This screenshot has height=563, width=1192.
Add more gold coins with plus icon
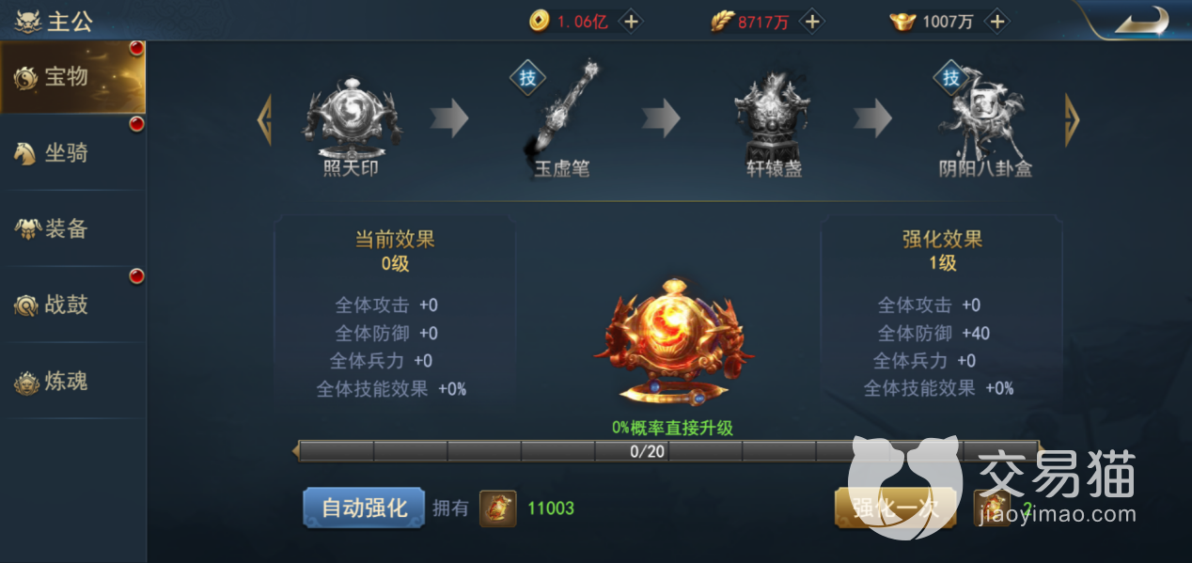point(632,22)
